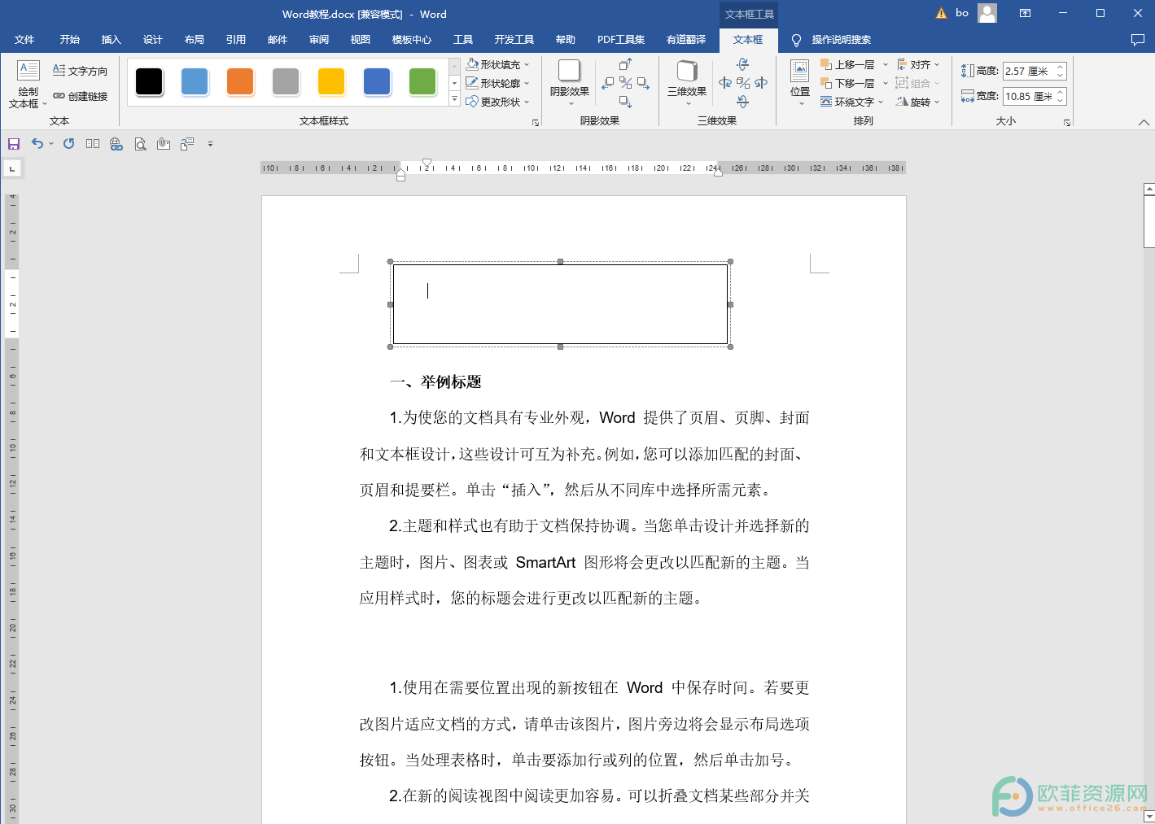Nudge shadow down icon
Screen dimensions: 1155x824
(625, 102)
